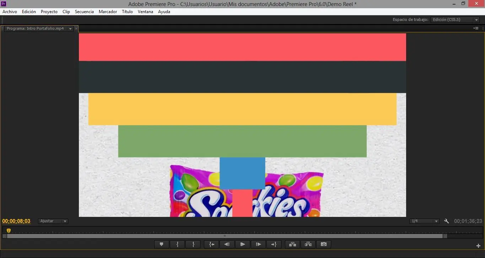Open the program sequence tab dropdown arrow
The height and width of the screenshot is (258, 485).
pos(70,29)
